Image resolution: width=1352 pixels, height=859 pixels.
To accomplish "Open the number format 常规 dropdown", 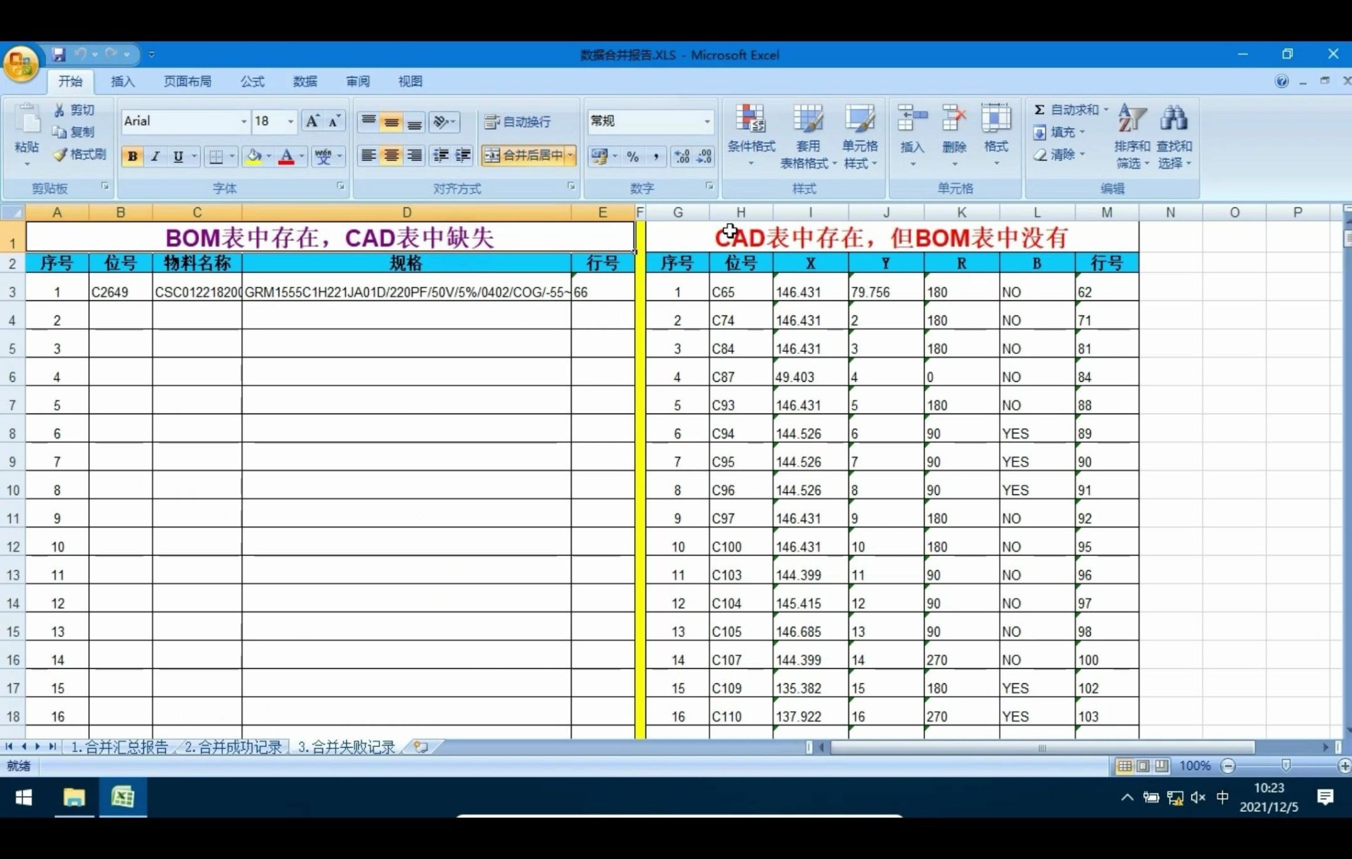I will point(707,121).
